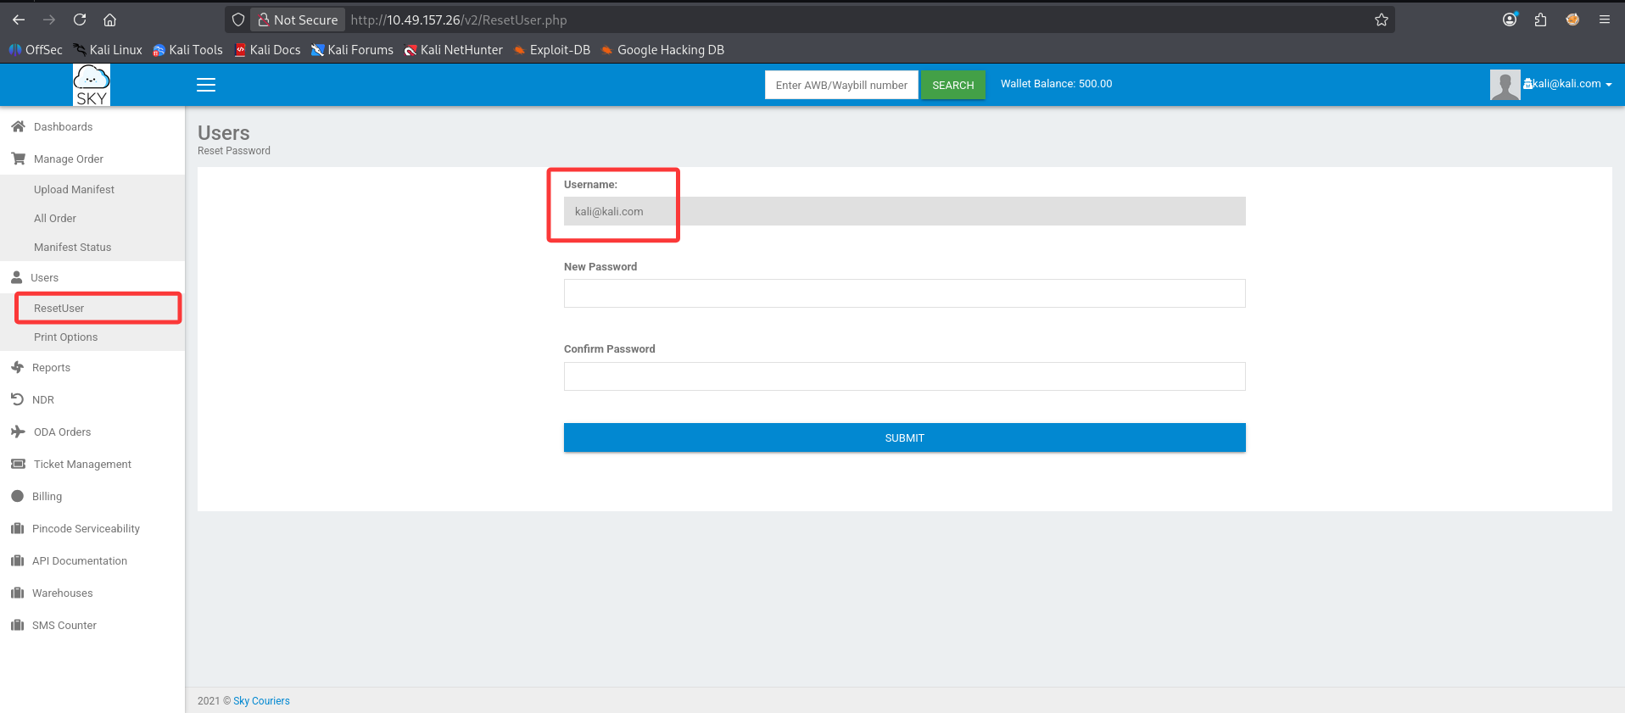Open the kali@kali.com account dropdown

[x=1566, y=84]
